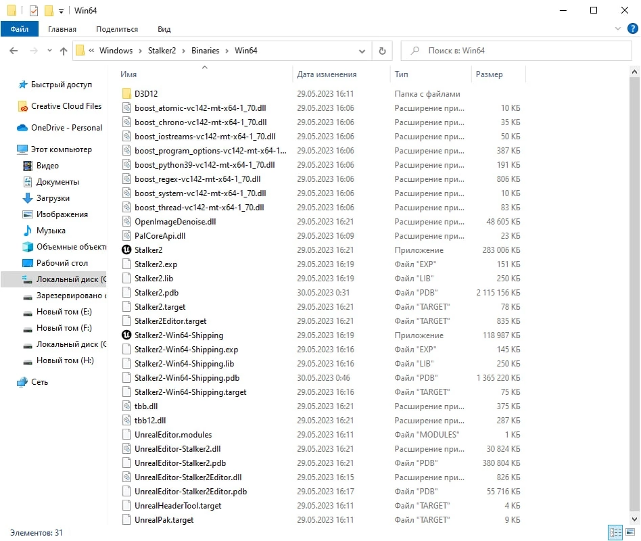
Task: Sort by Дата изменения column header
Action: (x=327, y=74)
